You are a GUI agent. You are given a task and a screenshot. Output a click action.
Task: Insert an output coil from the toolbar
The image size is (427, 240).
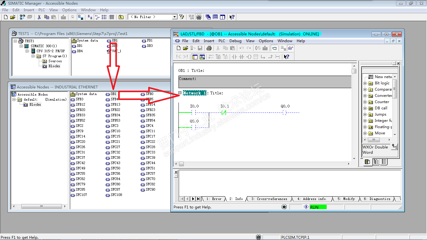(249, 57)
